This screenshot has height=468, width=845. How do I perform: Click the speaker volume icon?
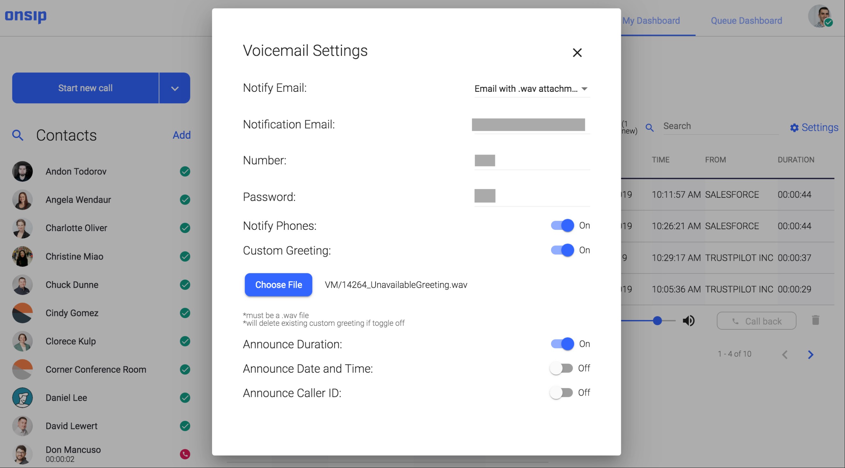[688, 321]
